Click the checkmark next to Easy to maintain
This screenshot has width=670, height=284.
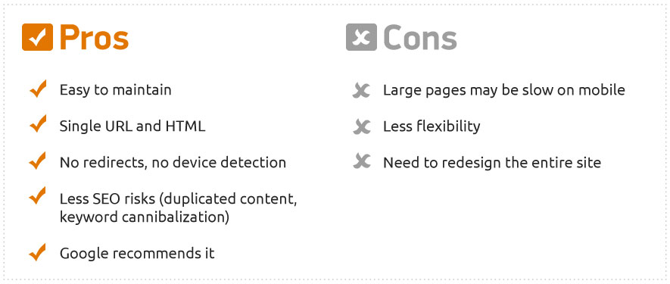tap(38, 89)
